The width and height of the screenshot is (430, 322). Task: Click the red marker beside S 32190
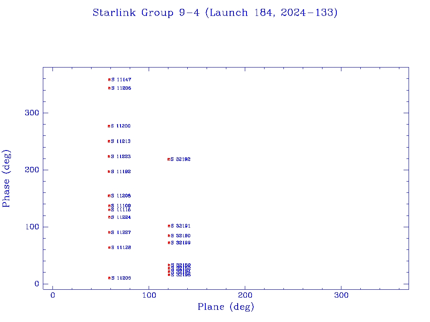point(169,236)
